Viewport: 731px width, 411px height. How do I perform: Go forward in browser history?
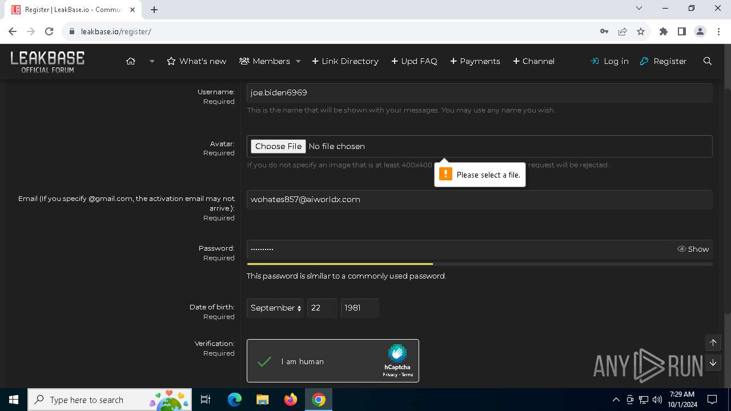point(31,31)
